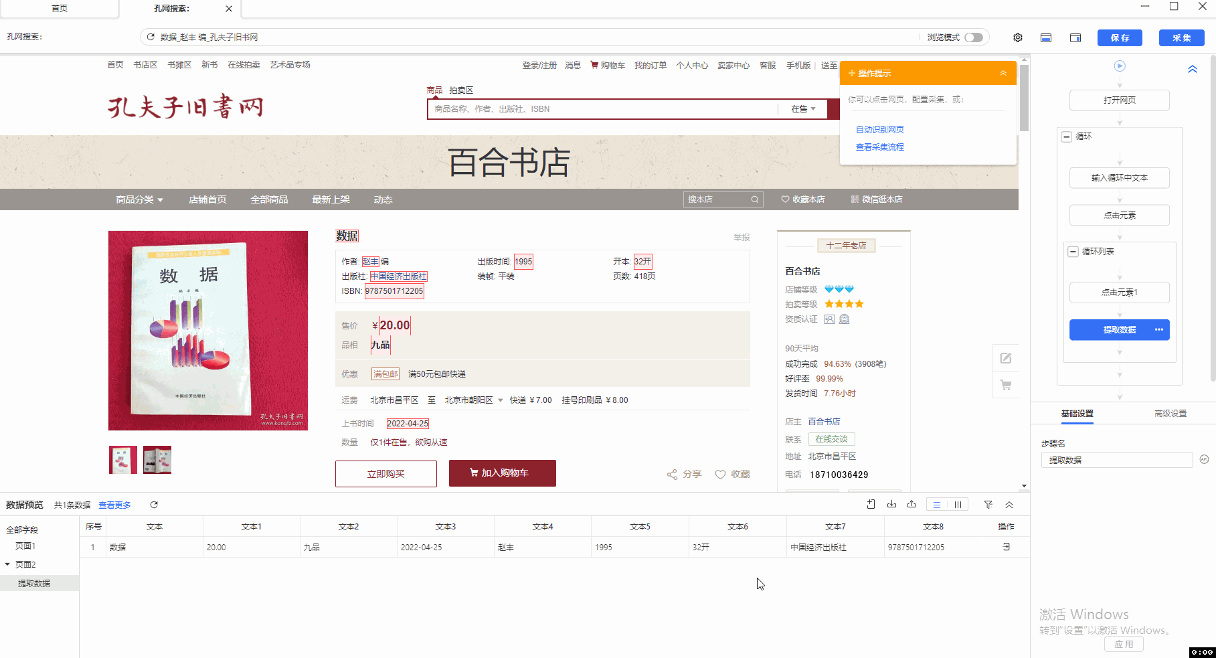Switch data preview to column view
This screenshot has width=1216, height=658.
[958, 505]
